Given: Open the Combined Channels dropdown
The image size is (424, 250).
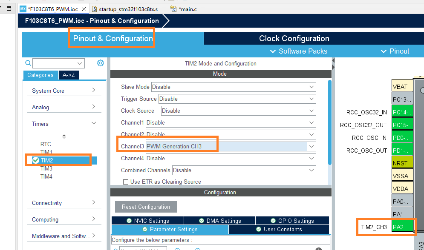Looking at the screenshot, I should click(244, 170).
